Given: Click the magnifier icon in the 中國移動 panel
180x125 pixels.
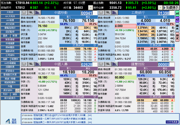Looking at the screenshot, I should click(x=31, y=13).
